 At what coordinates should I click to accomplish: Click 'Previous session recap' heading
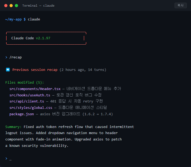pyautogui.click(x=35, y=70)
